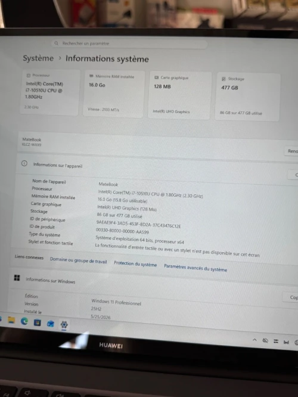The width and height of the screenshot is (298, 397).
Task: Click the Windows 11 Professionnel edition text
Action: click(x=116, y=302)
